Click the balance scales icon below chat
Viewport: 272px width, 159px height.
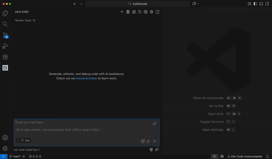click(151, 149)
